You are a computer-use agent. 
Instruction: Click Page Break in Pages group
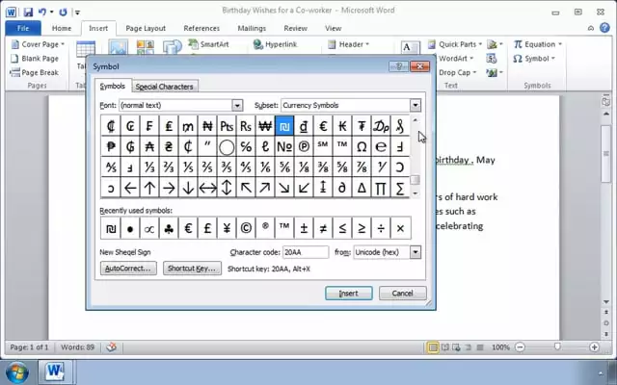pos(35,73)
